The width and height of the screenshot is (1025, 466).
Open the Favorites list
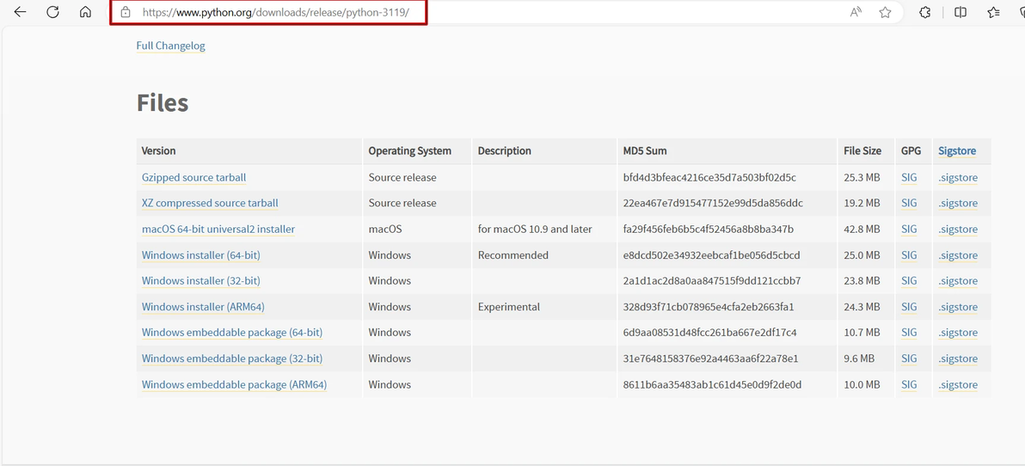pos(993,12)
